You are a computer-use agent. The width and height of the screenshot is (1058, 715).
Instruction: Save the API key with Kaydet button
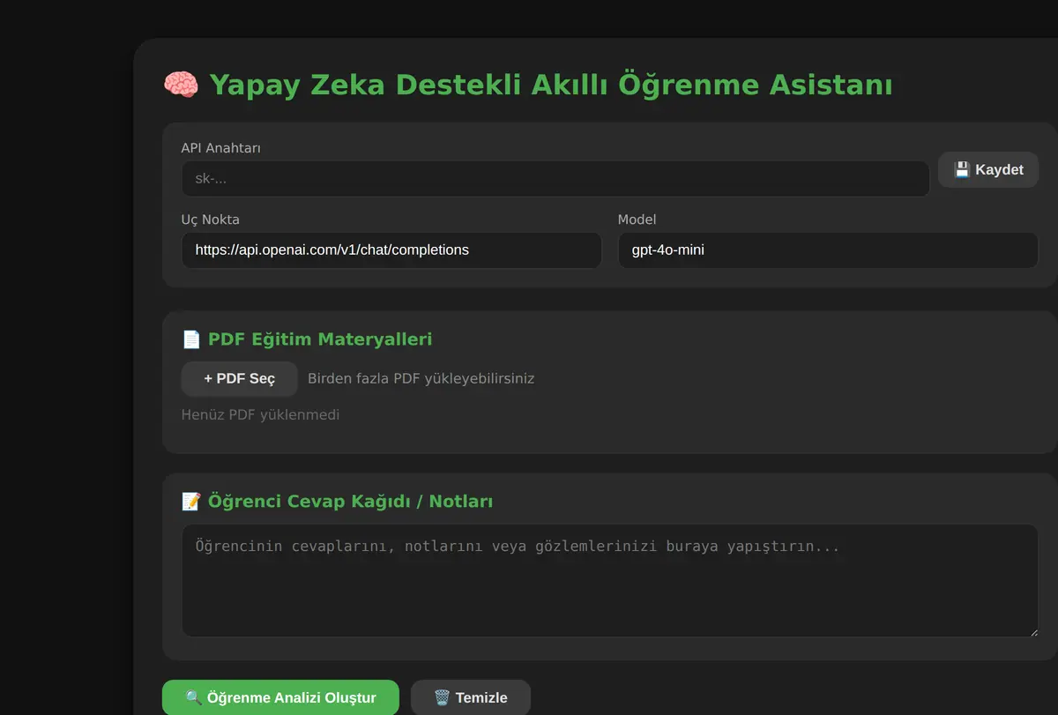point(988,169)
